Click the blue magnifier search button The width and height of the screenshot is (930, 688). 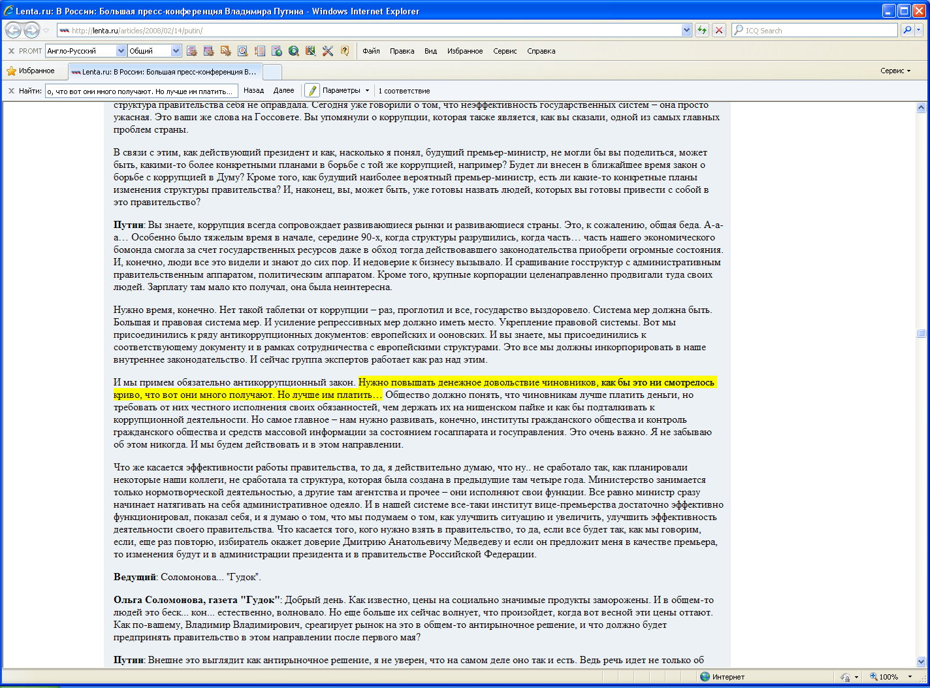907,30
